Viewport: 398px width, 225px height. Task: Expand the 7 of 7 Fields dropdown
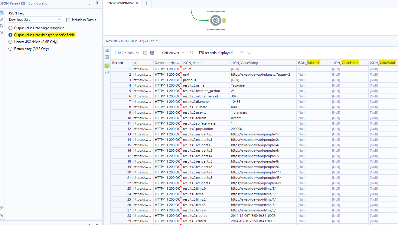click(x=127, y=53)
